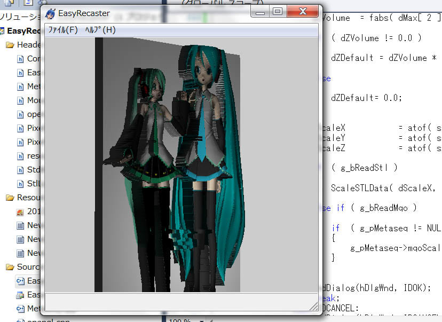The image size is (442, 322).
Task: Open the Resou folder label in solution tree
Action: (x=29, y=198)
